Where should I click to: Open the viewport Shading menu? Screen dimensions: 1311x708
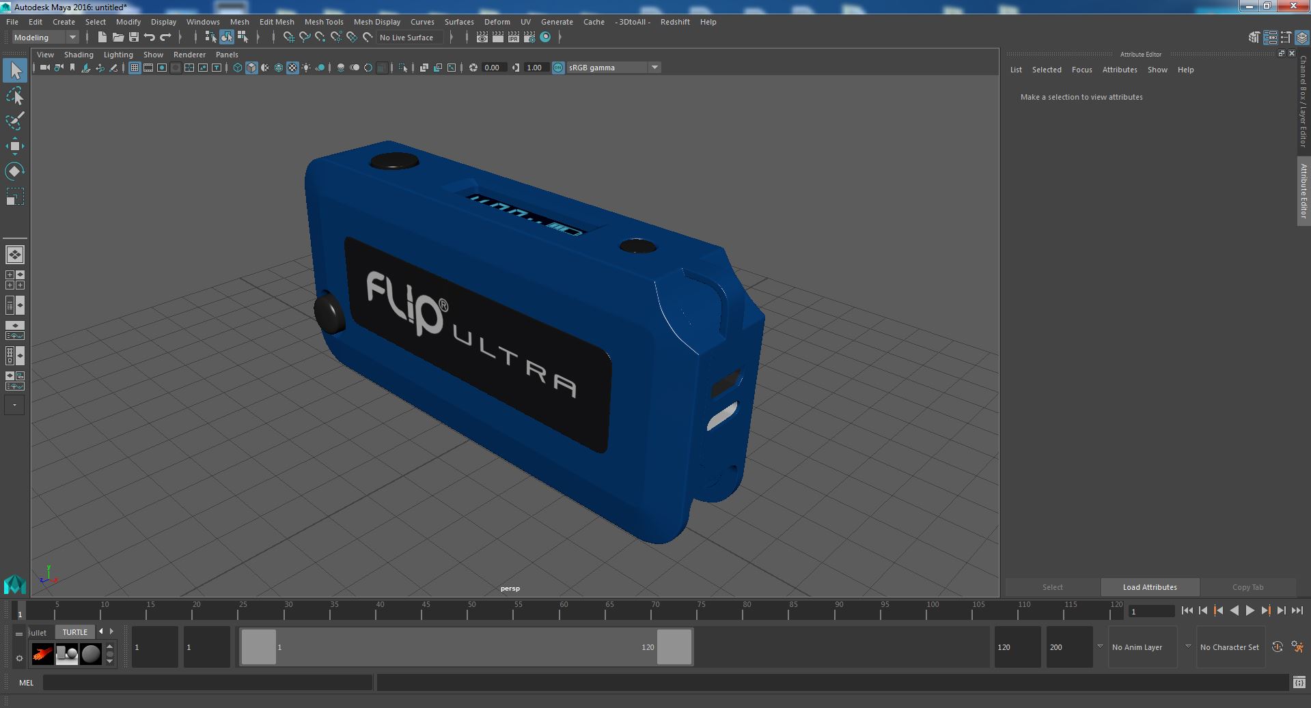pos(79,55)
